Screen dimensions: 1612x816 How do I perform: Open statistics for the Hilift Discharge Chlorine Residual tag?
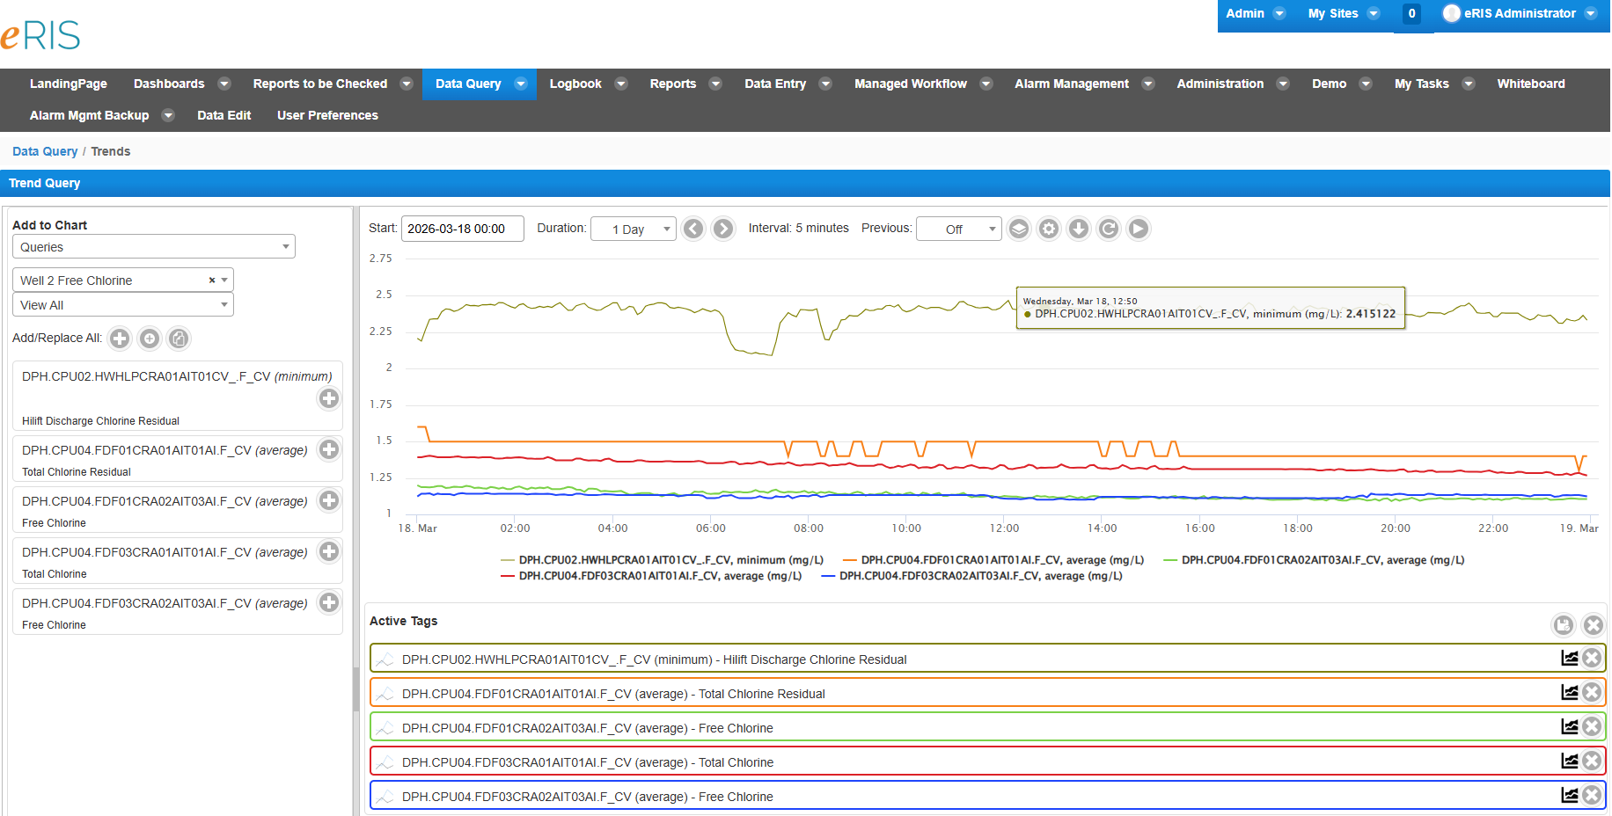pyautogui.click(x=1570, y=658)
